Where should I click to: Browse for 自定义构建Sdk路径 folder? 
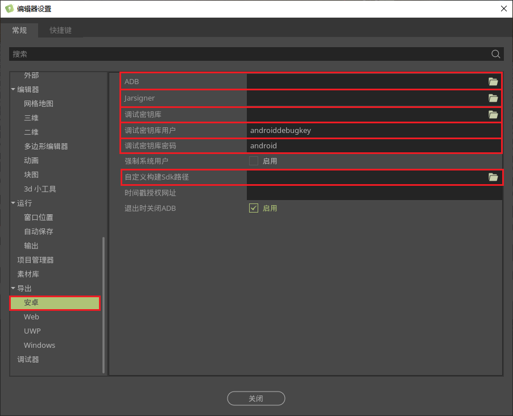[493, 177]
